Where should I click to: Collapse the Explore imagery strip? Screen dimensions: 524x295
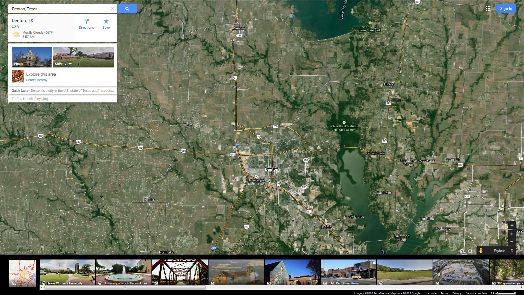[x=512, y=250]
